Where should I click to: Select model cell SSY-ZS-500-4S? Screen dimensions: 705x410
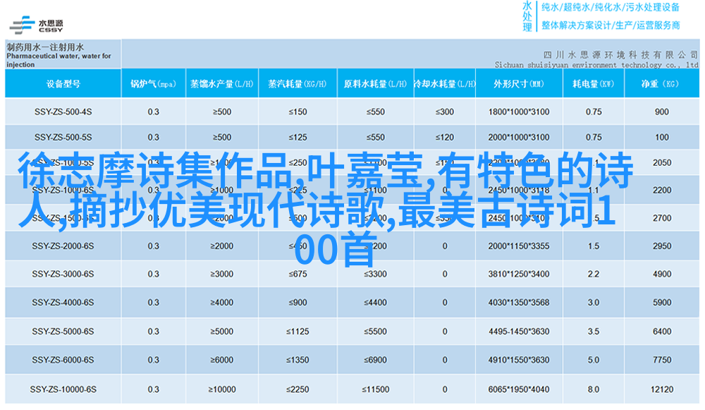(x=63, y=111)
